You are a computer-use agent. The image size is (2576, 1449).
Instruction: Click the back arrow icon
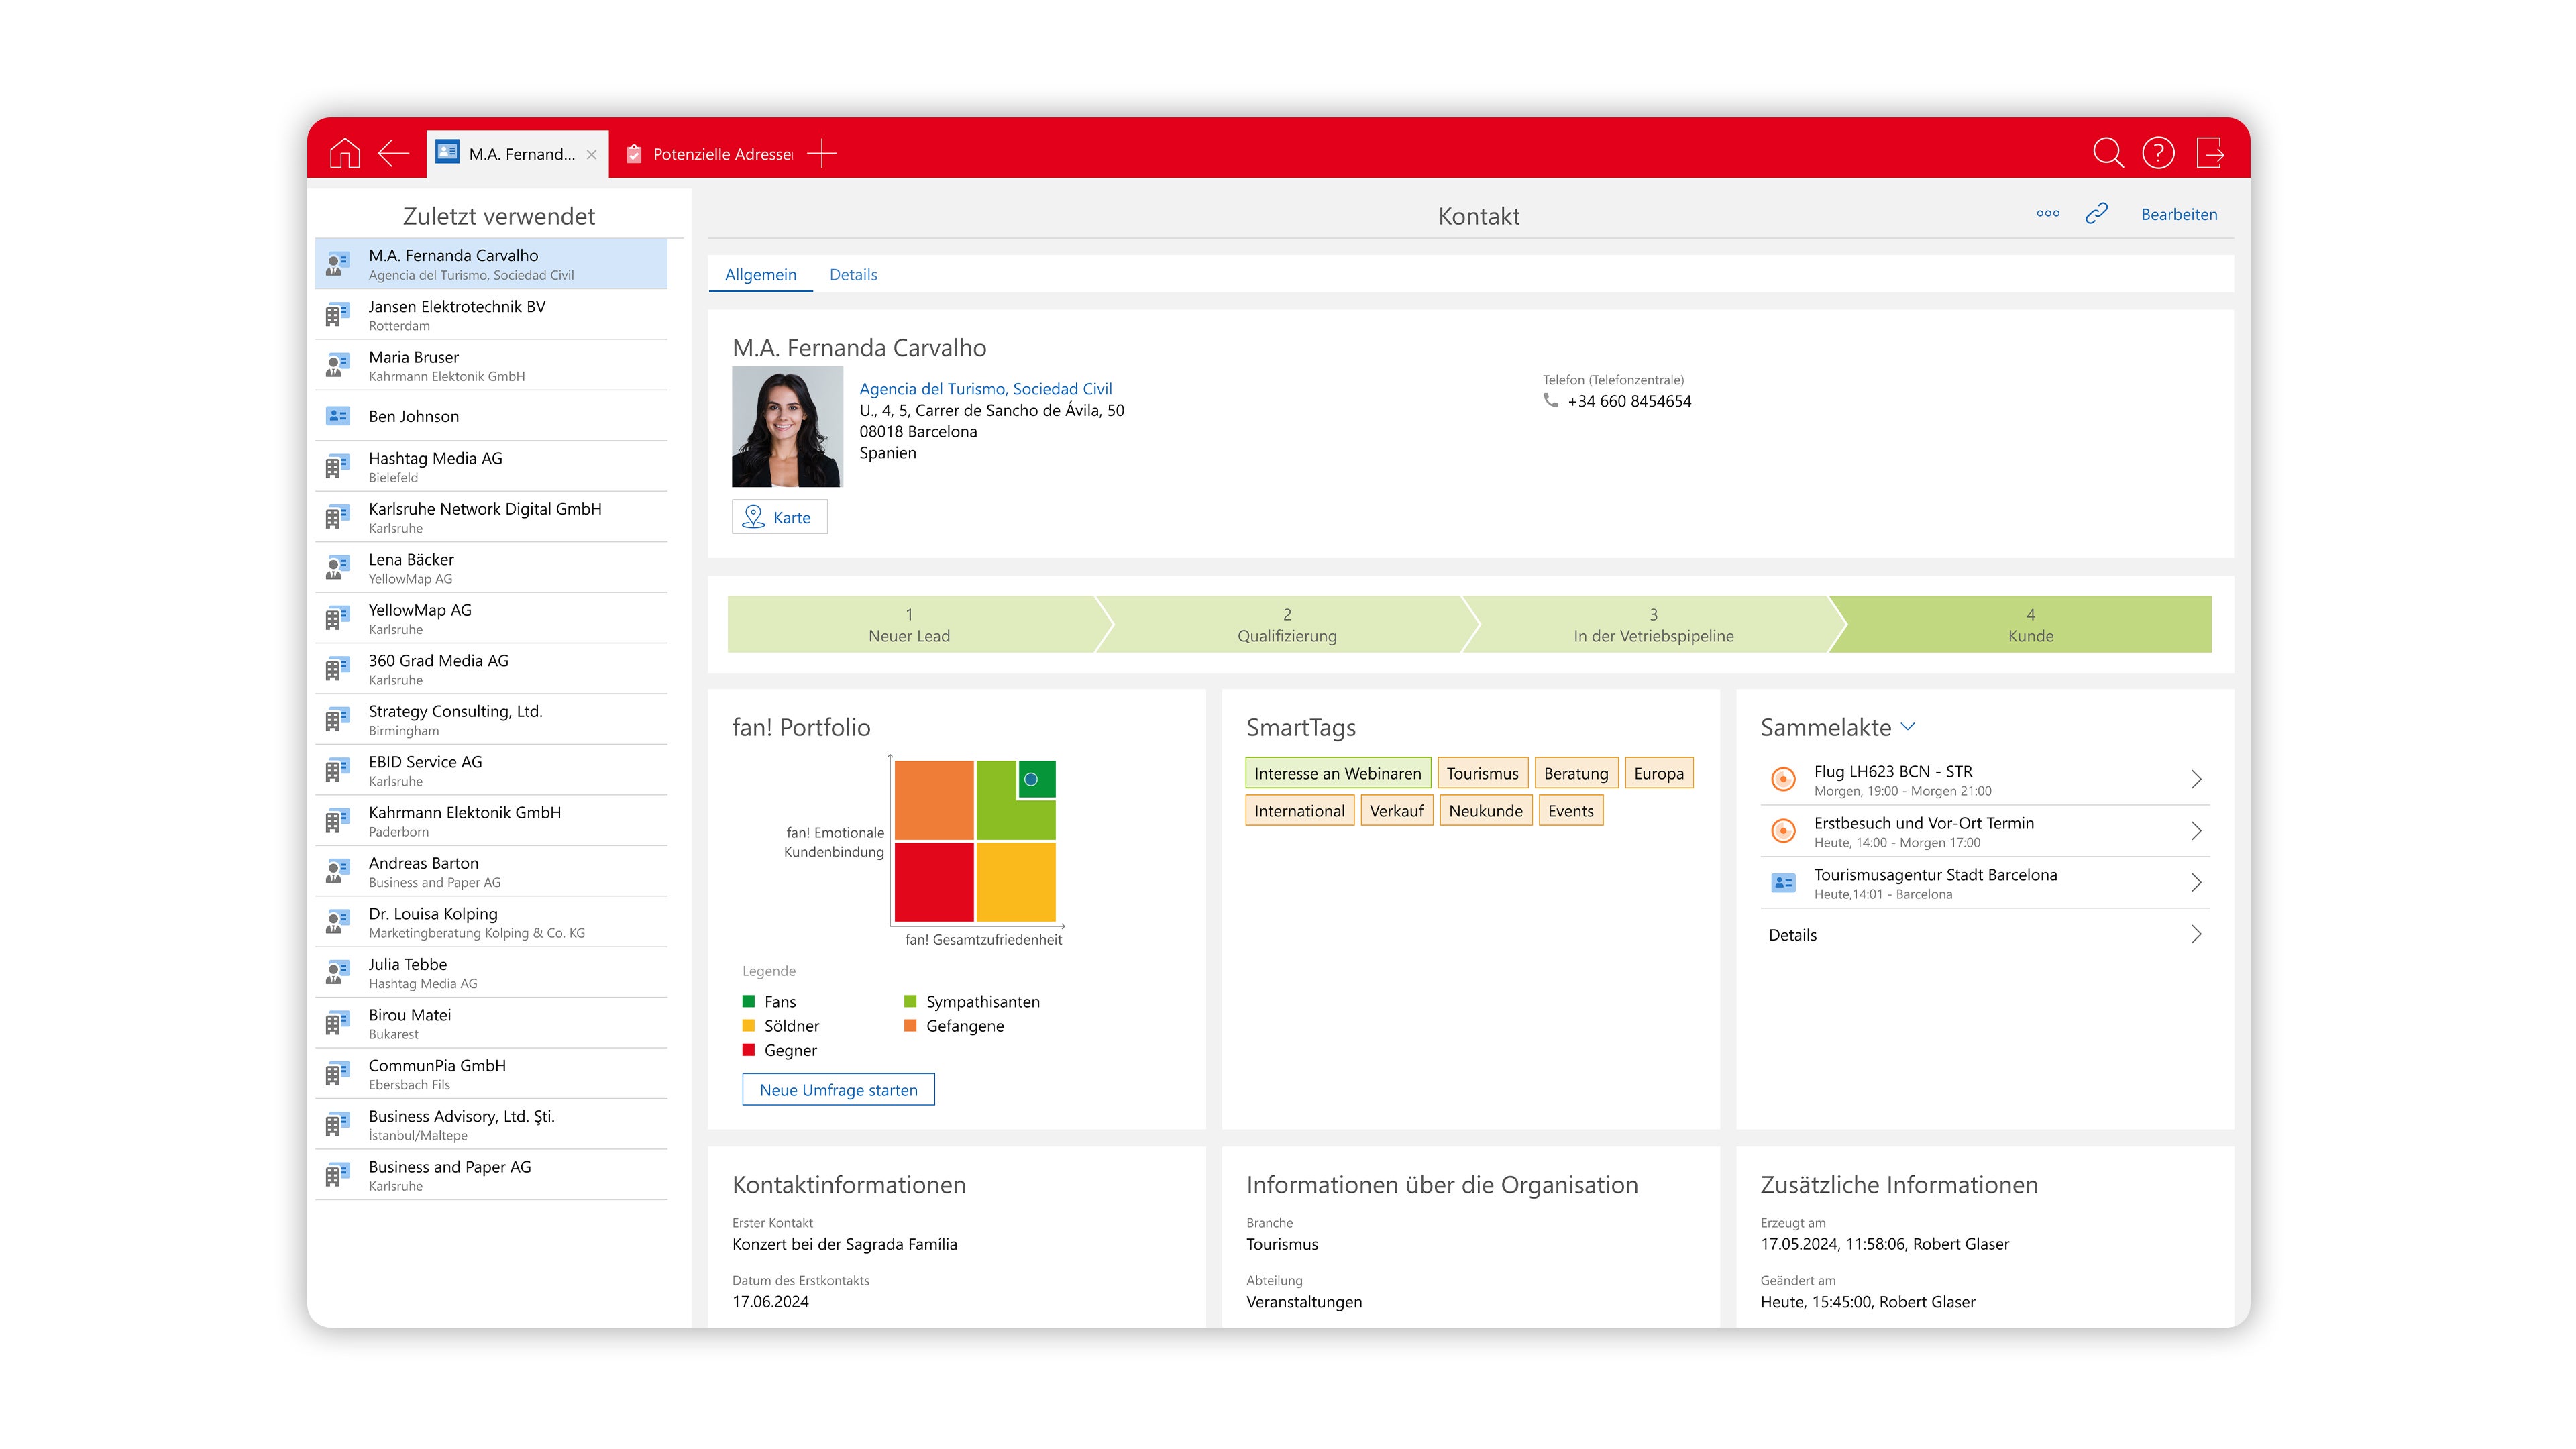[x=394, y=153]
